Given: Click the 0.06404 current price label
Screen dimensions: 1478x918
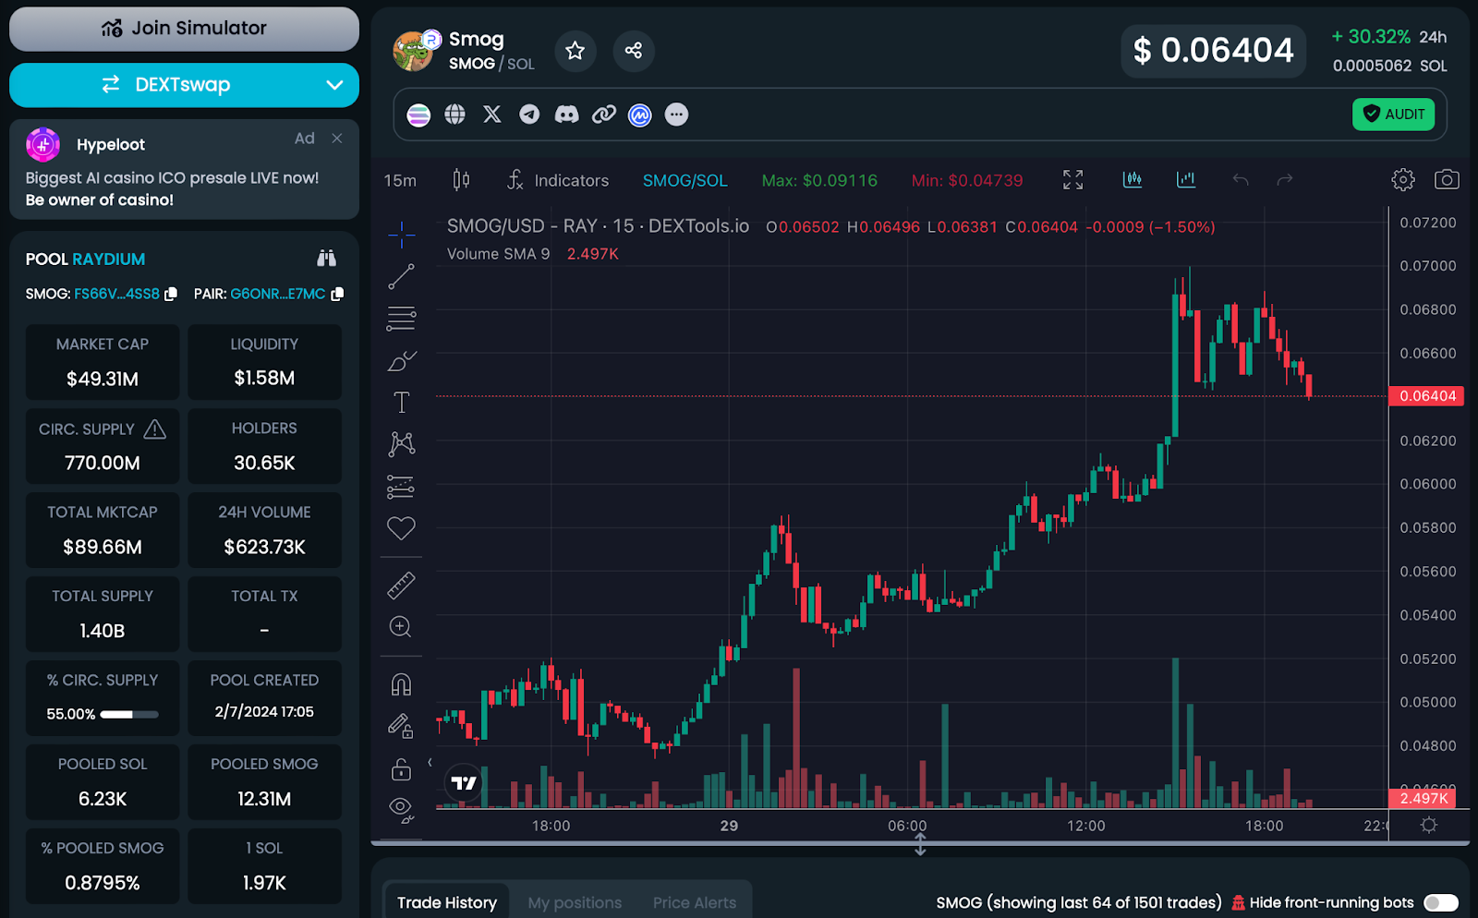Looking at the screenshot, I should point(1427,396).
